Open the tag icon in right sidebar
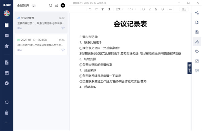This screenshot has width=202, height=131. click(x=197, y=51)
